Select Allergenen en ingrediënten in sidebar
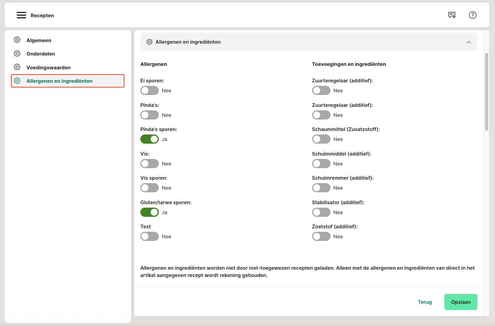This screenshot has height=326, width=495. 68,81
